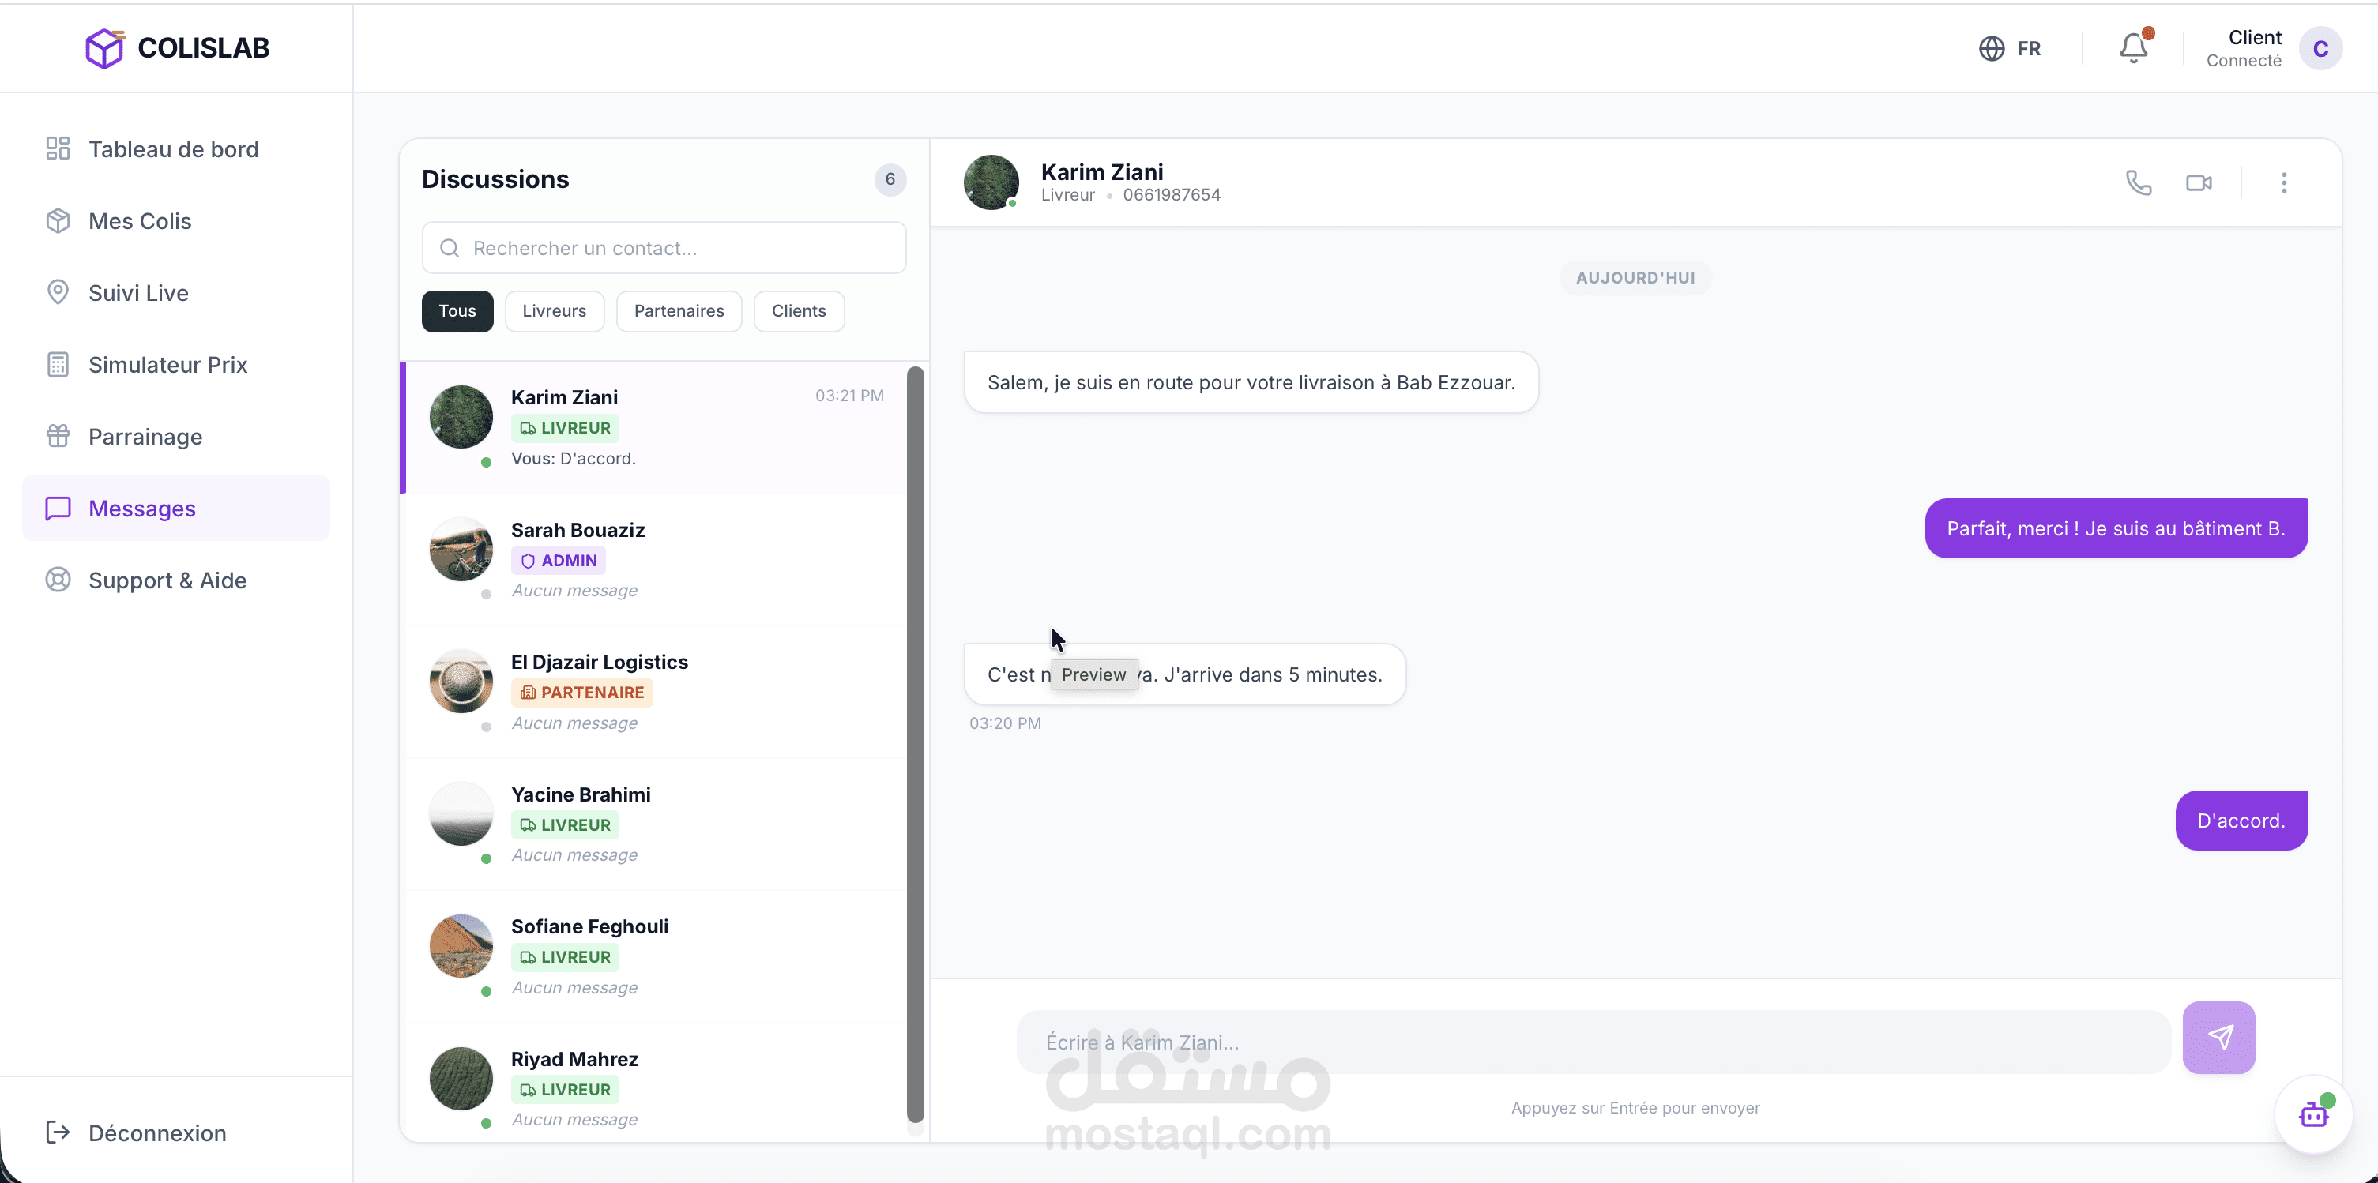Start a voice call with Karim Ziani

2138,182
